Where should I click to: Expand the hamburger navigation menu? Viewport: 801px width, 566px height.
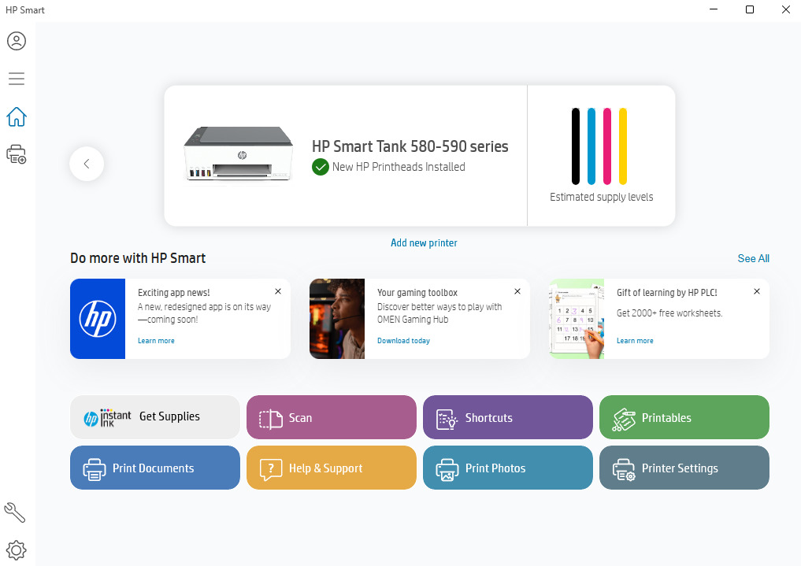tap(17, 79)
